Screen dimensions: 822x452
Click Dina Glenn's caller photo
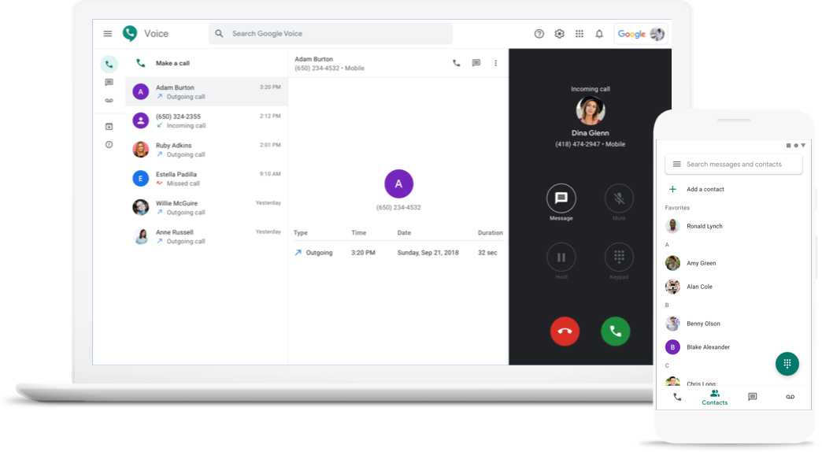click(x=591, y=111)
